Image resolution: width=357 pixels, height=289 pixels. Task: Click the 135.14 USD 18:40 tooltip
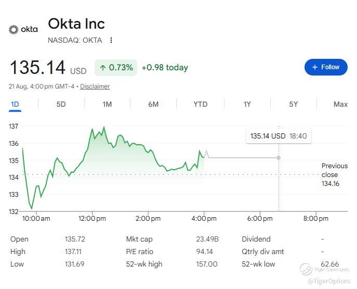click(279, 136)
